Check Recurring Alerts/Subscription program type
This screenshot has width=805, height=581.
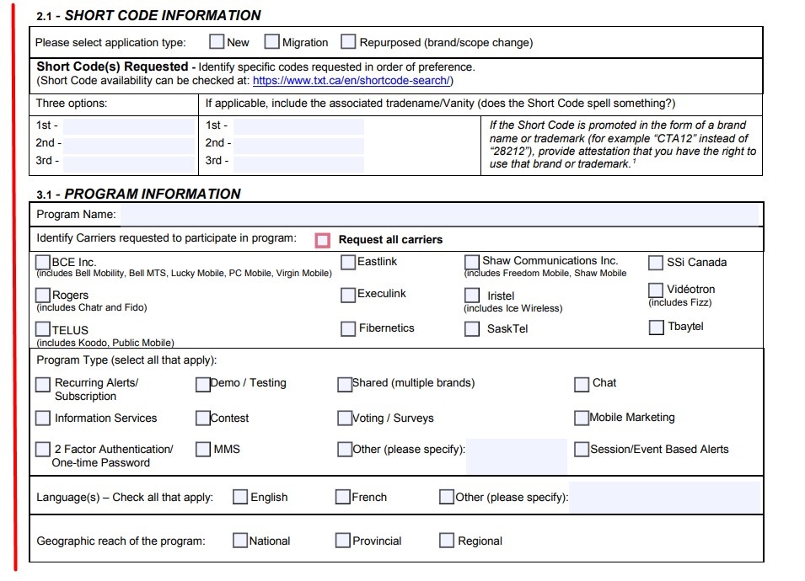(x=43, y=385)
